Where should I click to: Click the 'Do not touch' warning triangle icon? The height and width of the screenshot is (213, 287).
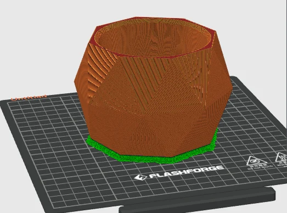(x=256, y=161)
